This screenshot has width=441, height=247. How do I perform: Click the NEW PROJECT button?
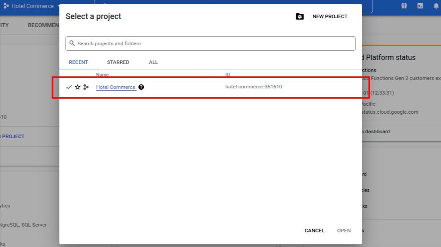[330, 16]
